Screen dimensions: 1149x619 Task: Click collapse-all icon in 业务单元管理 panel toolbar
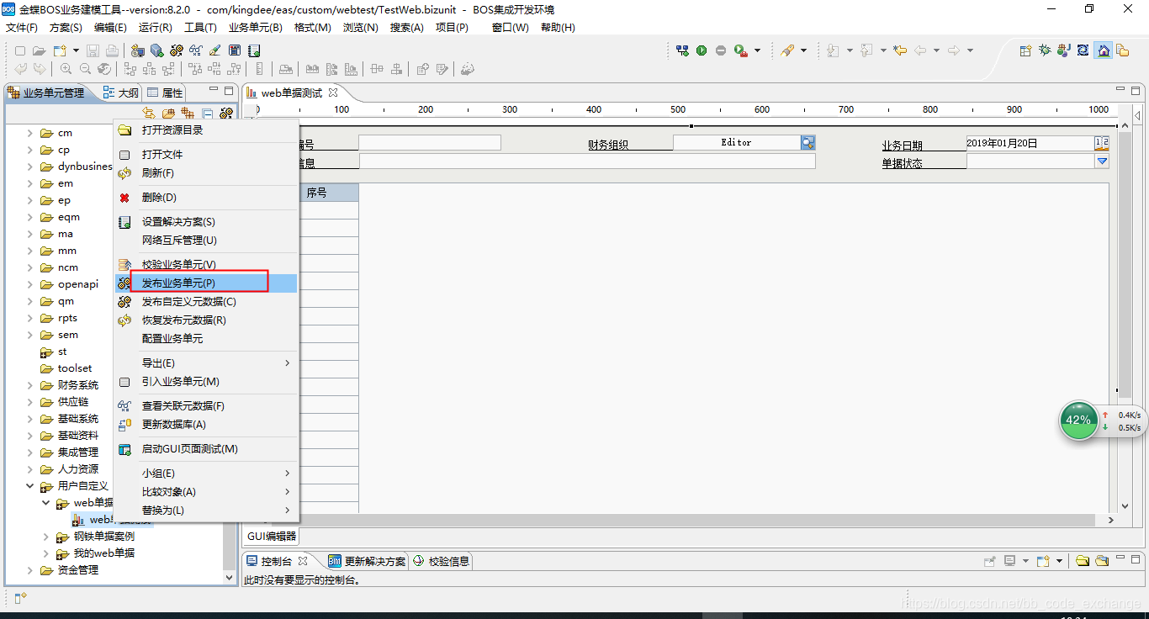click(x=208, y=114)
